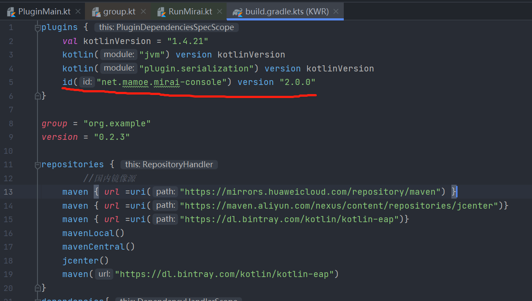Click the 'id' call on line 5
532x301 pixels.
pos(68,82)
